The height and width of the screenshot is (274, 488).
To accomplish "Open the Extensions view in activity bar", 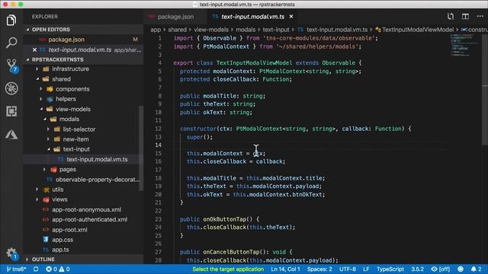I will click(11, 111).
